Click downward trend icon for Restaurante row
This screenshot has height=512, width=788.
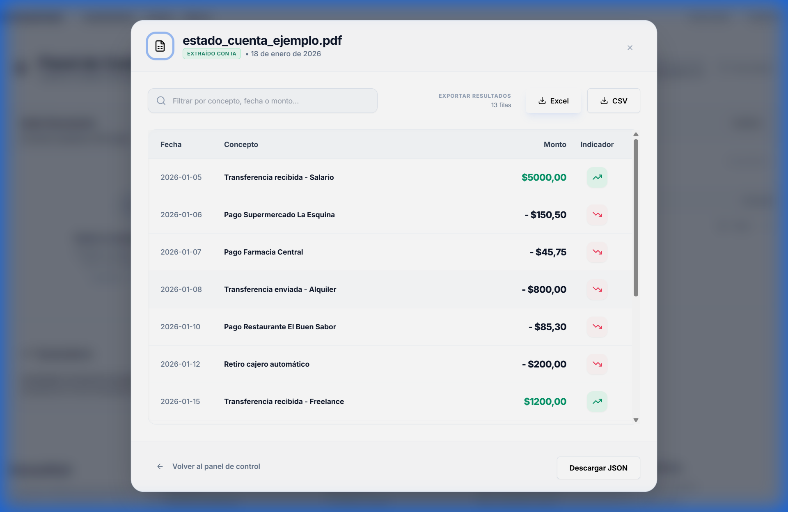click(597, 327)
